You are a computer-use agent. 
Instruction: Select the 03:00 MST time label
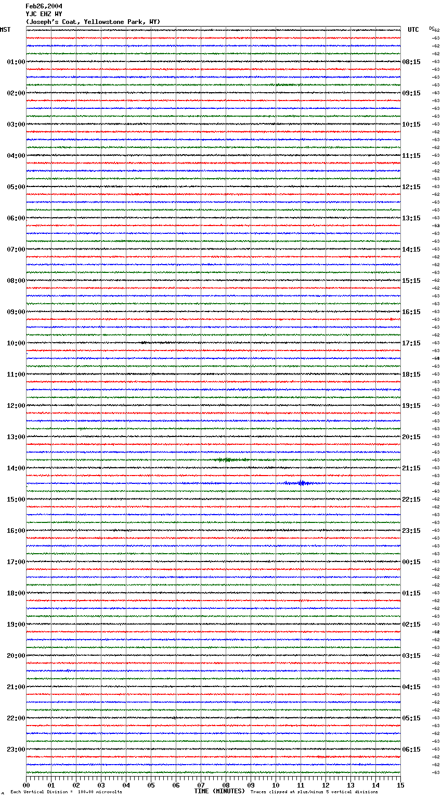point(16,124)
